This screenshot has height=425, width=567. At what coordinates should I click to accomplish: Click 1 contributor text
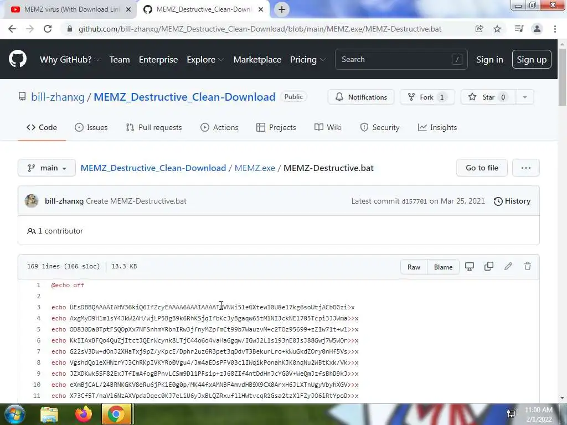[x=55, y=231]
